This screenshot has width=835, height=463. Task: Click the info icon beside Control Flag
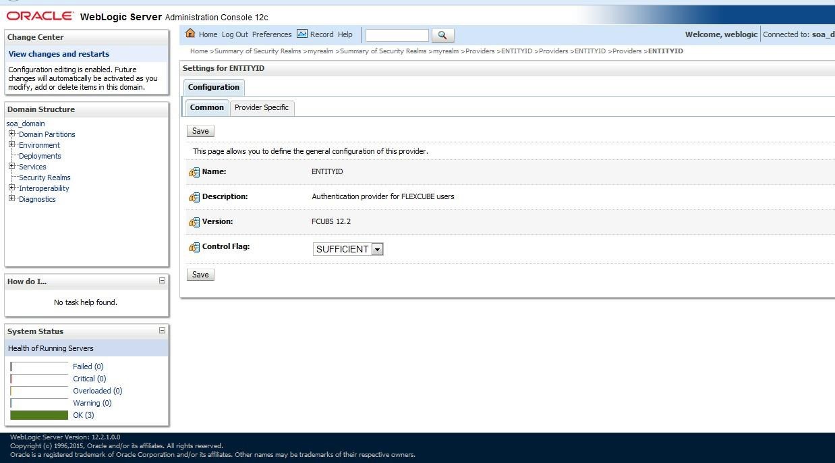(x=194, y=247)
